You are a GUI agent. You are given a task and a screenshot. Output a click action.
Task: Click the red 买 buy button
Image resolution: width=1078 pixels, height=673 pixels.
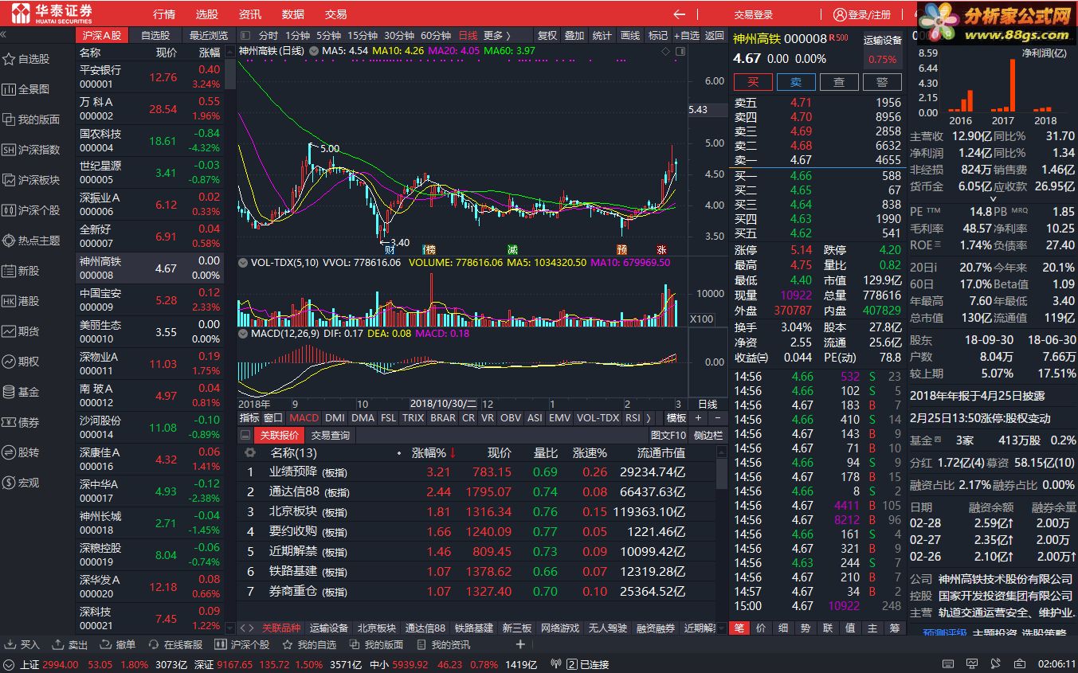point(753,82)
